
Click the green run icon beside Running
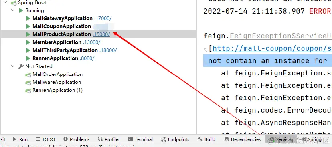(x=21, y=10)
